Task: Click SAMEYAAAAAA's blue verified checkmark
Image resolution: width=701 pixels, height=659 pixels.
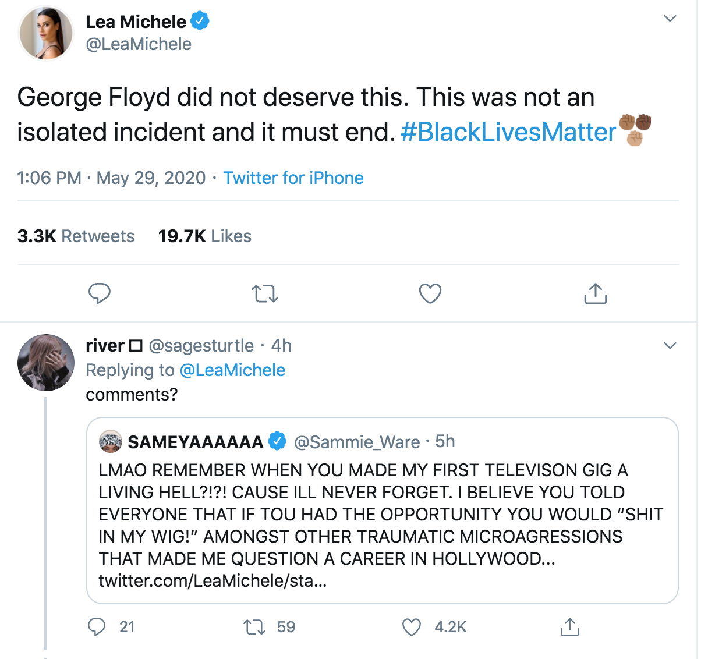Action: coord(276,442)
